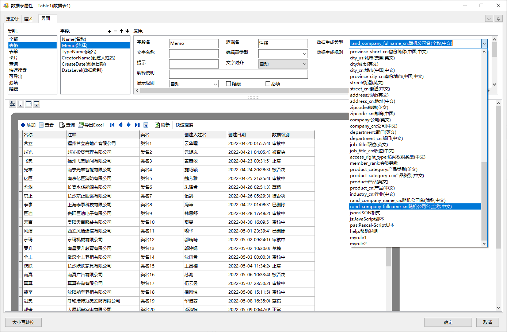The image size is (507, 332).
Task: Click the cell 福州营立房地产有限公司
Action: pyautogui.click(x=103, y=143)
